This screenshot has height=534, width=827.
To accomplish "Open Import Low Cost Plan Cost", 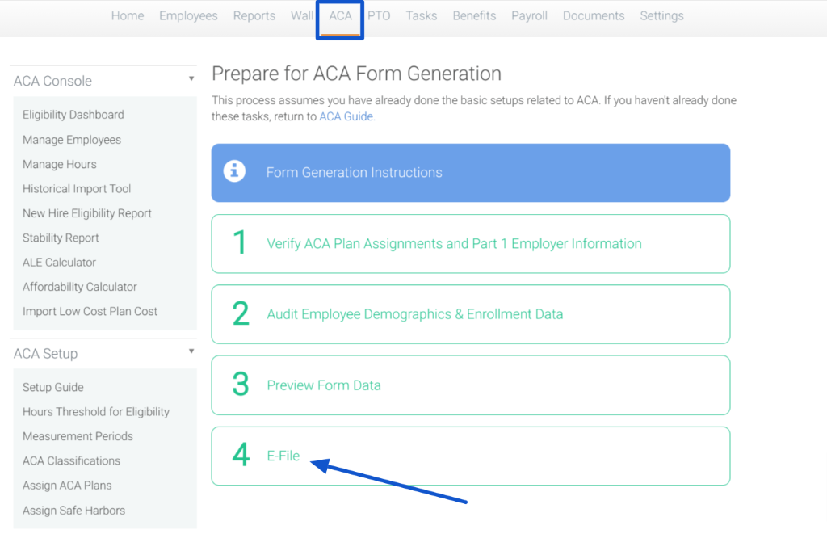I will point(90,311).
